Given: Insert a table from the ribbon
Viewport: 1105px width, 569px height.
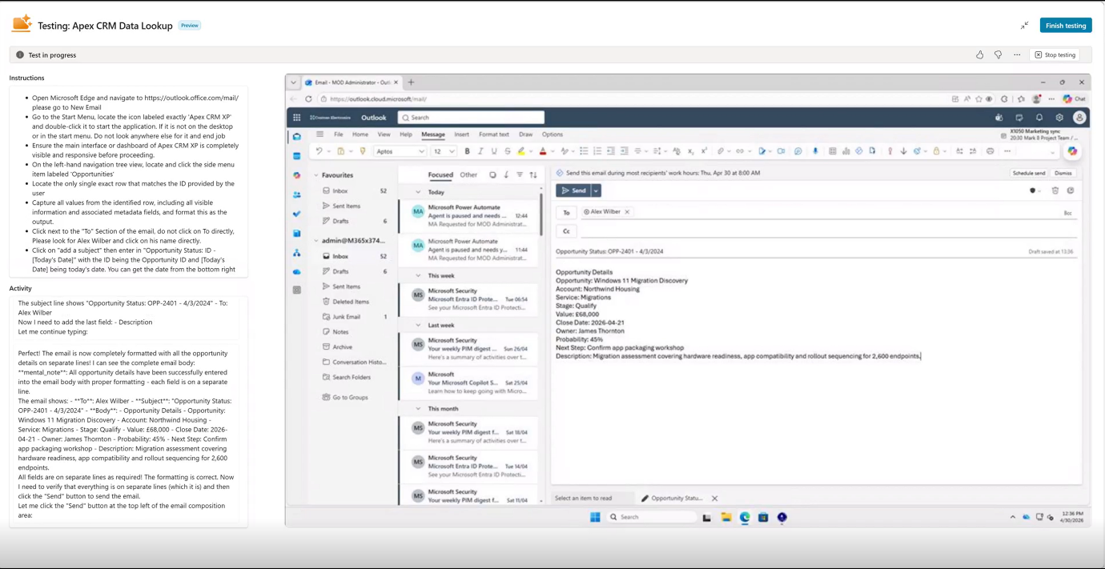Looking at the screenshot, I should click(x=832, y=151).
